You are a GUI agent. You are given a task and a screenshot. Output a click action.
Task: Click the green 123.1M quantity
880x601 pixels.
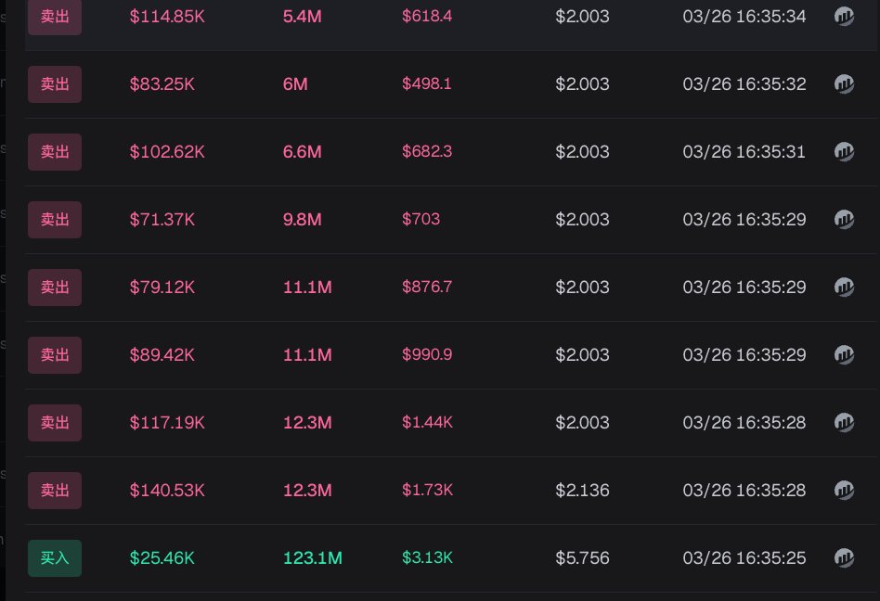pyautogui.click(x=313, y=557)
